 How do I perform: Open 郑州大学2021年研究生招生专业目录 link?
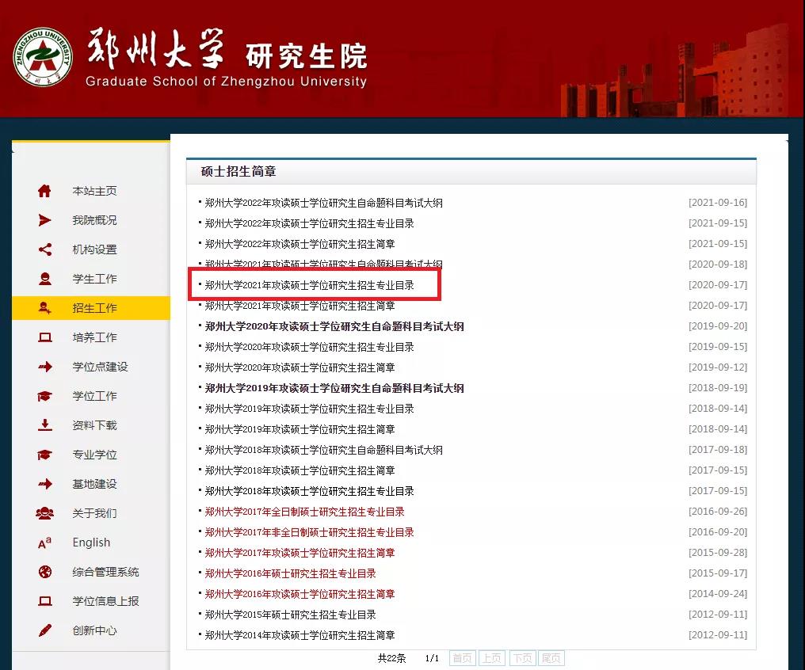pos(309,285)
